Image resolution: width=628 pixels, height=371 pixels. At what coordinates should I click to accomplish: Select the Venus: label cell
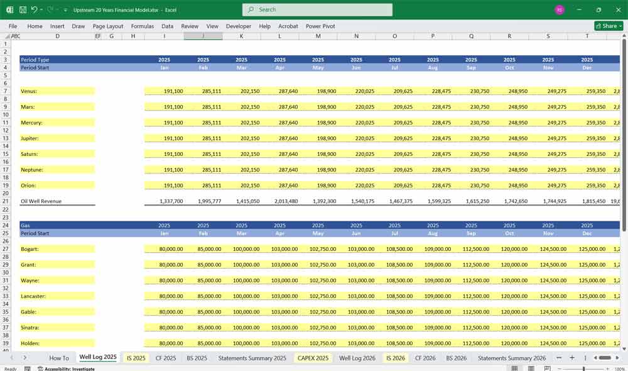pyautogui.click(x=57, y=91)
